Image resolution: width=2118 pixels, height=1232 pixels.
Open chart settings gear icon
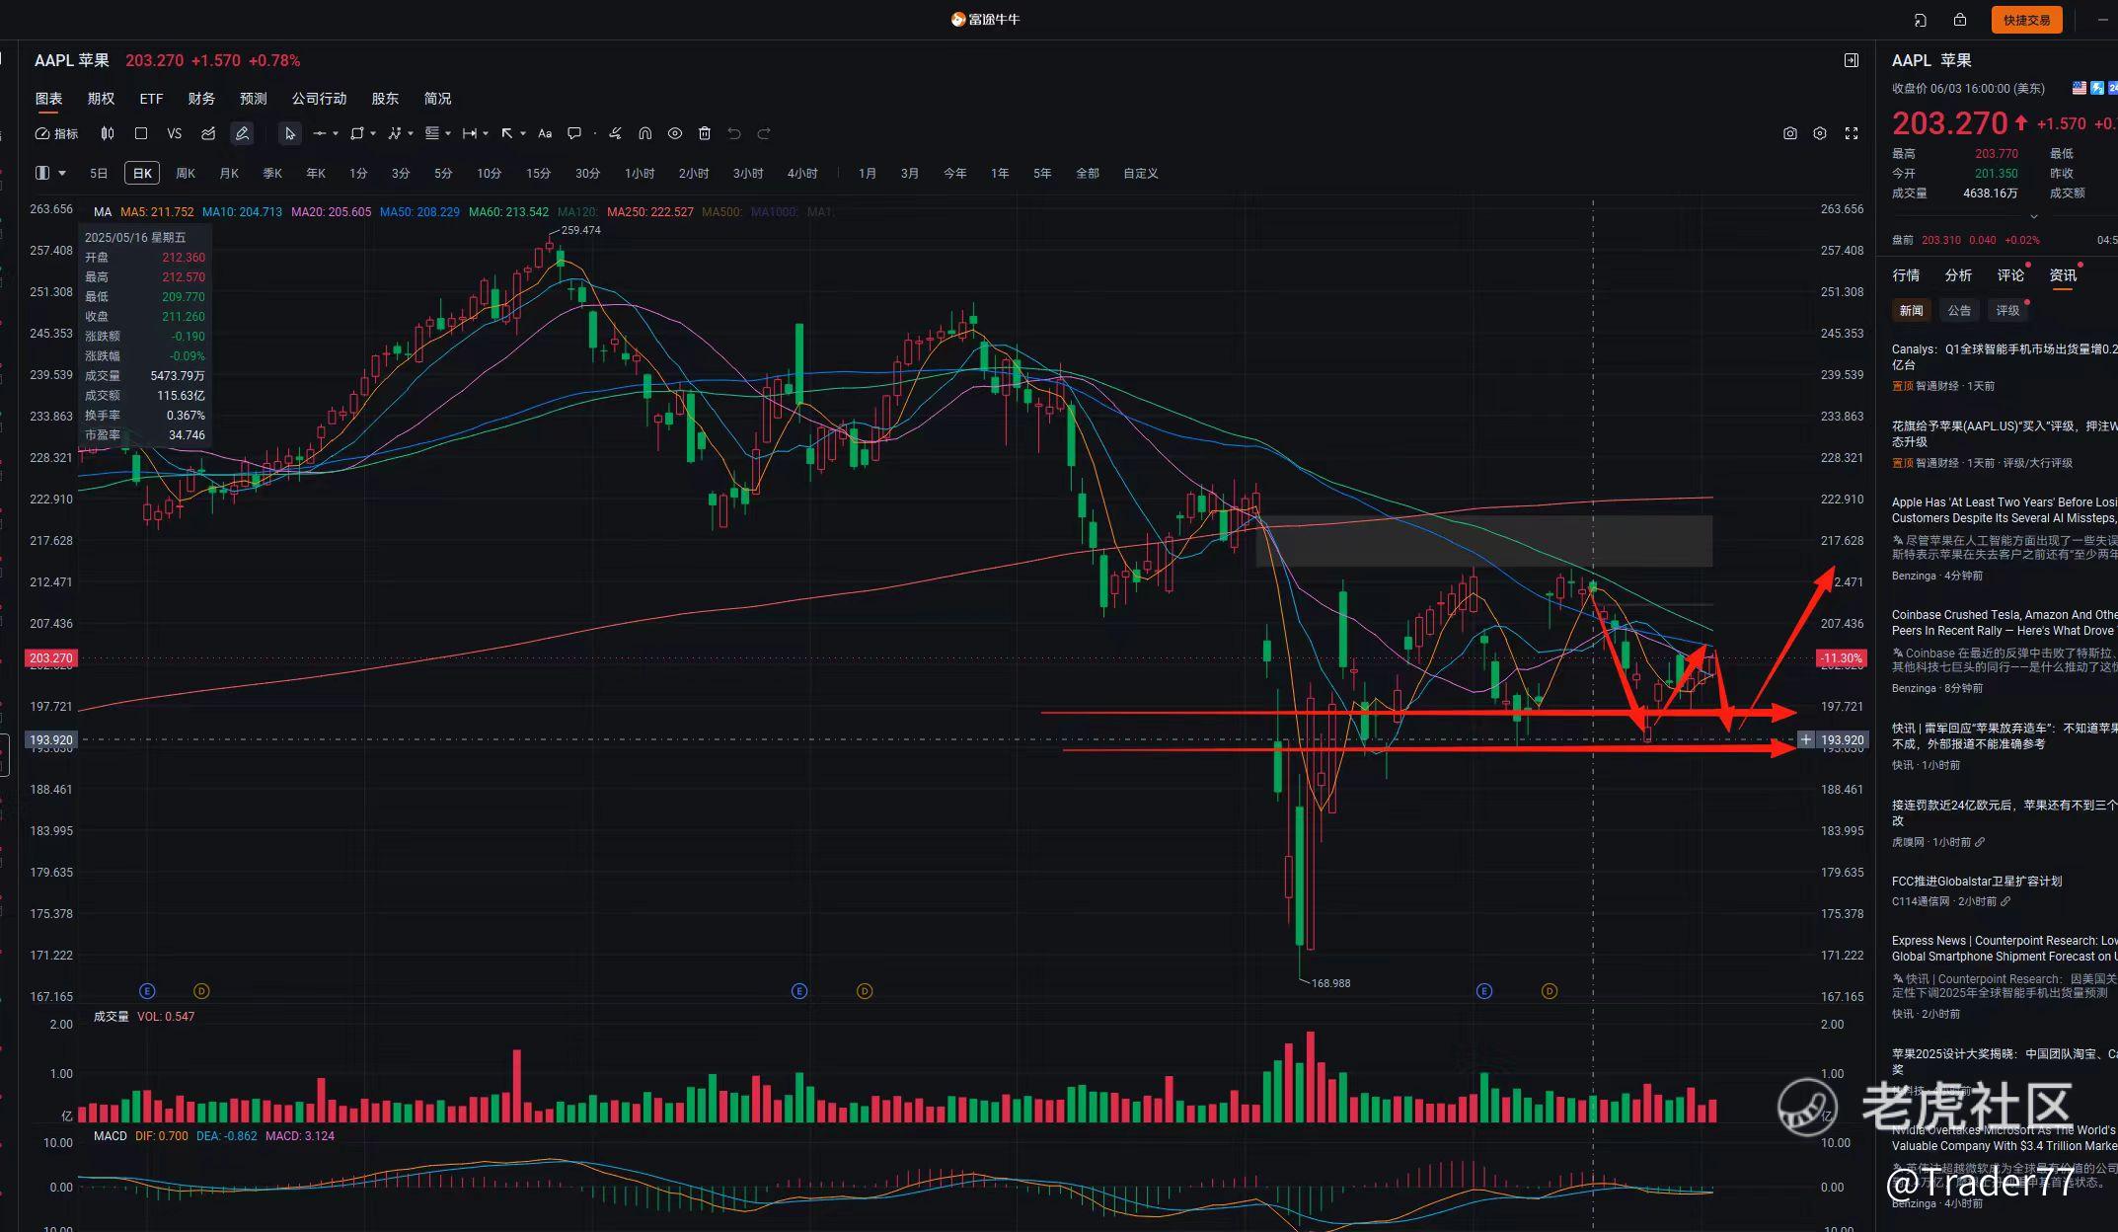click(1820, 133)
